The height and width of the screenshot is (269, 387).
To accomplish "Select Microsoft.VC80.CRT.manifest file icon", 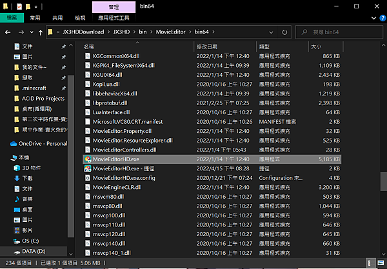I will (88, 122).
